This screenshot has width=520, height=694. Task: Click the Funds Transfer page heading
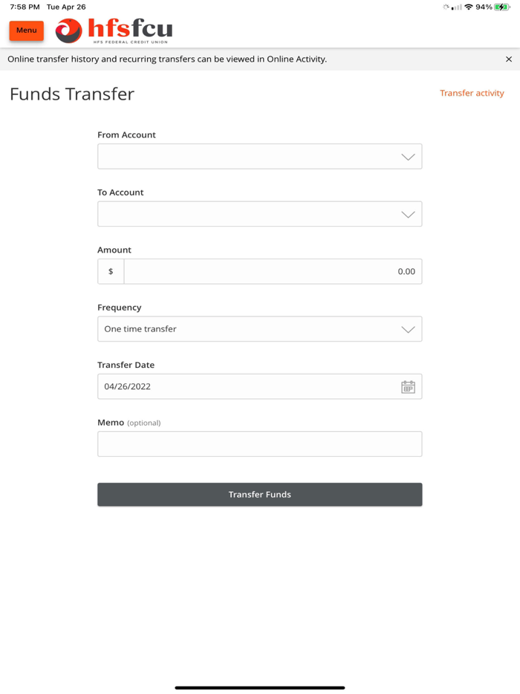point(71,94)
